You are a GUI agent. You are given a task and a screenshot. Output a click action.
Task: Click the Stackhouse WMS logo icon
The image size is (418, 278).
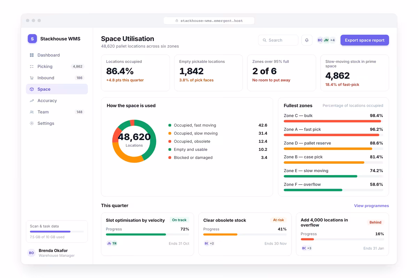pyautogui.click(x=32, y=39)
